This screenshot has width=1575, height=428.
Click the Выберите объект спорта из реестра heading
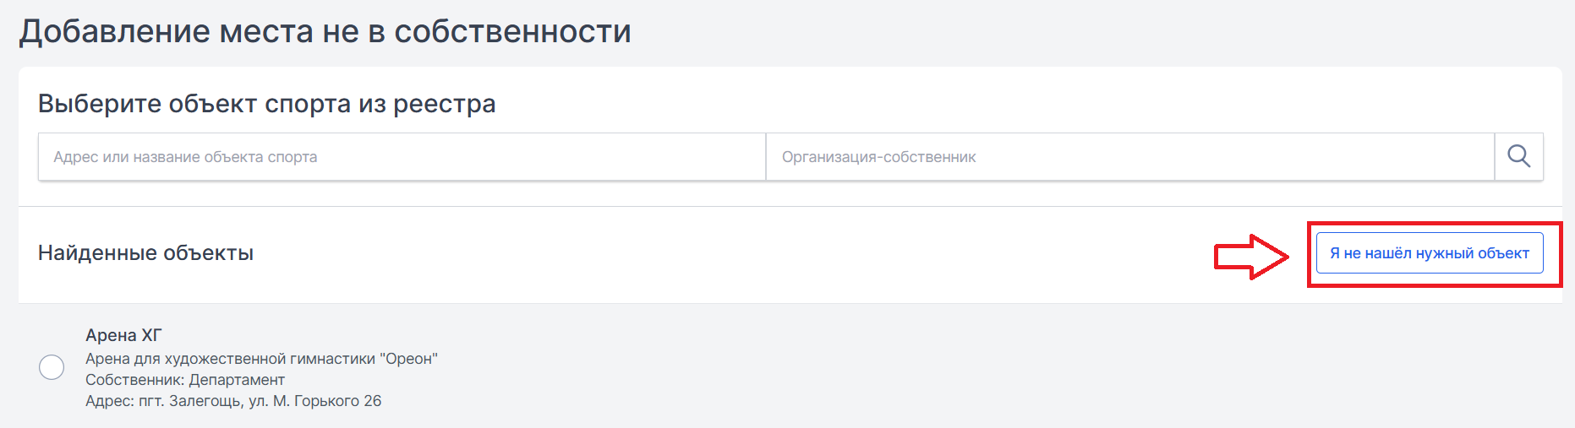[267, 104]
